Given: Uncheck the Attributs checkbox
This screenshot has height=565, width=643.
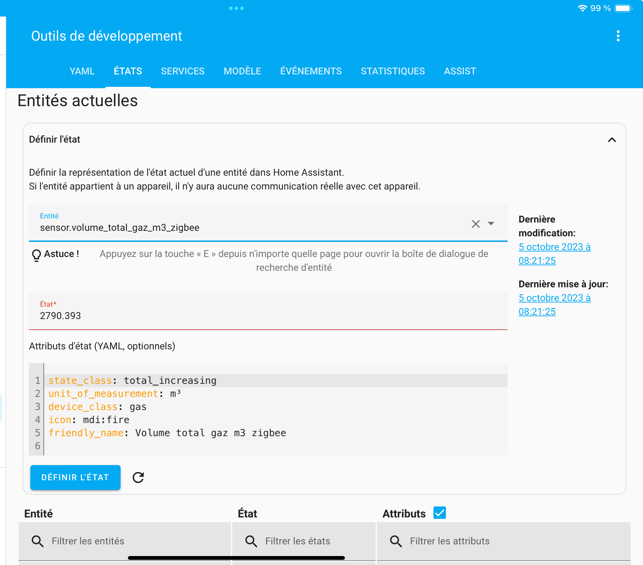Looking at the screenshot, I should click(x=440, y=513).
